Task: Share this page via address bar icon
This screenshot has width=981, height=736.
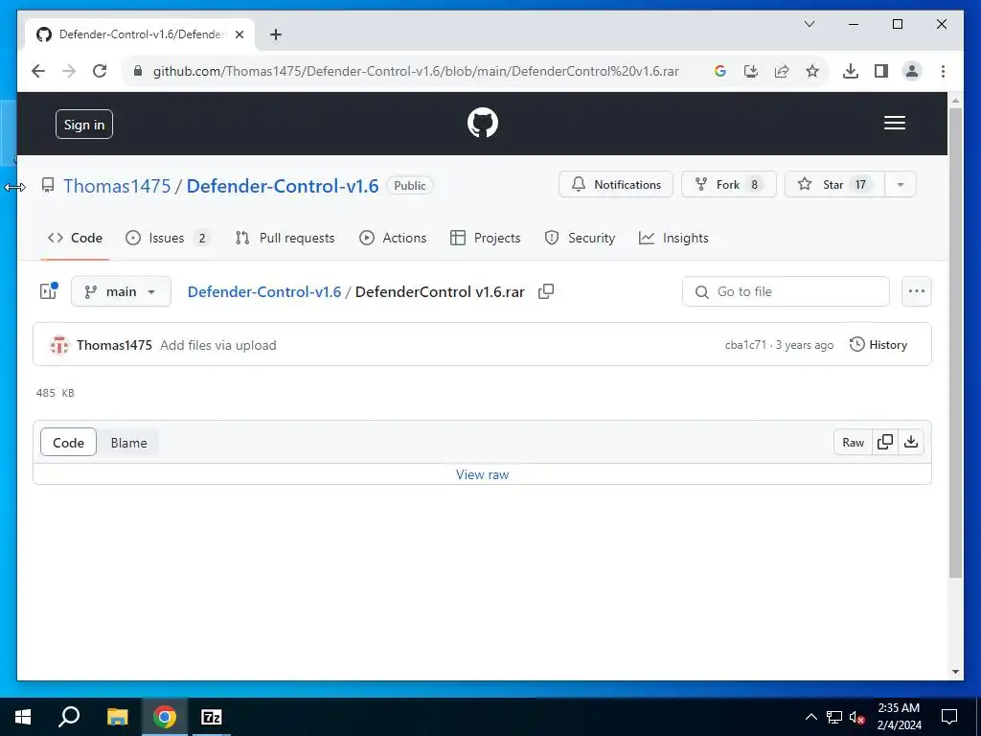Action: click(782, 71)
